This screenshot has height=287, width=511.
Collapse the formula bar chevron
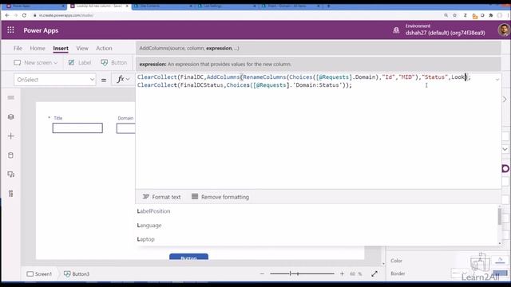(497, 80)
